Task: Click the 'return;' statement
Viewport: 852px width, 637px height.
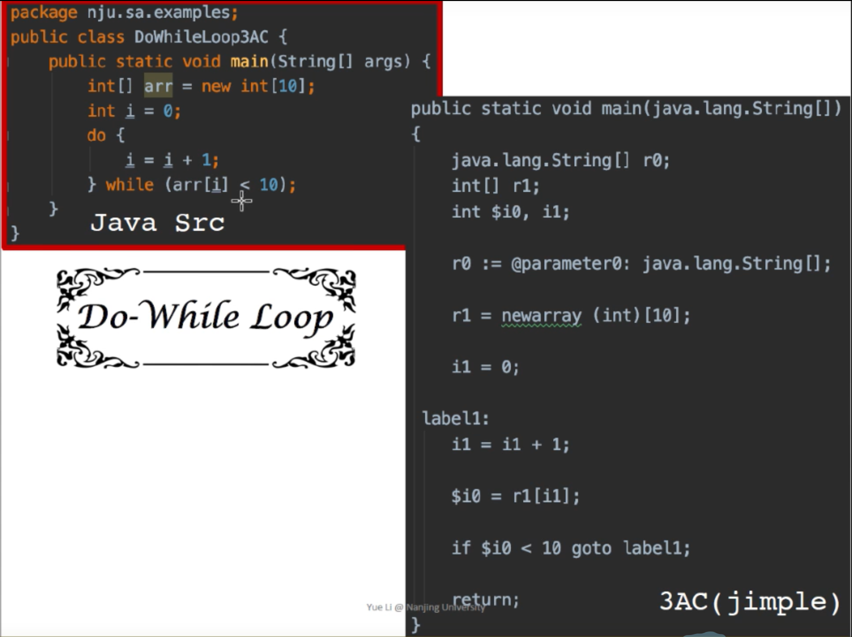Action: [x=485, y=599]
